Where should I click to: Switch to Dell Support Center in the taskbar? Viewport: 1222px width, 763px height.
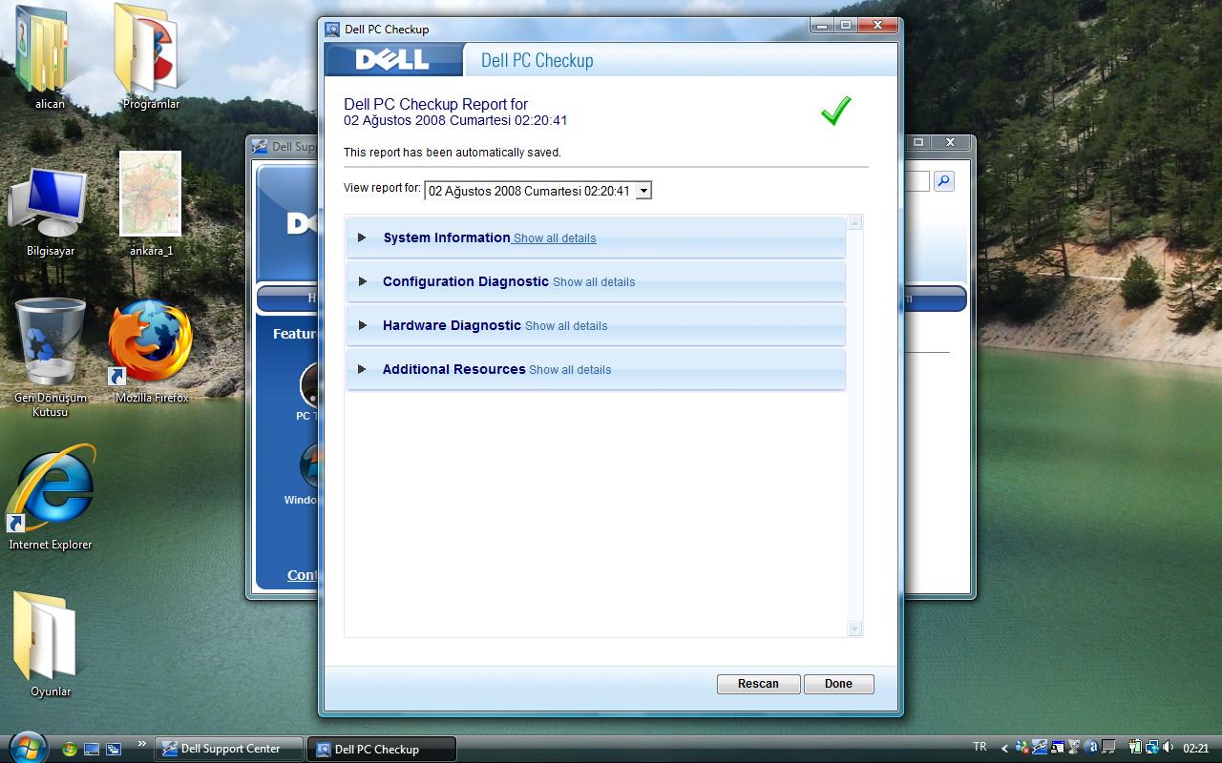pos(229,749)
